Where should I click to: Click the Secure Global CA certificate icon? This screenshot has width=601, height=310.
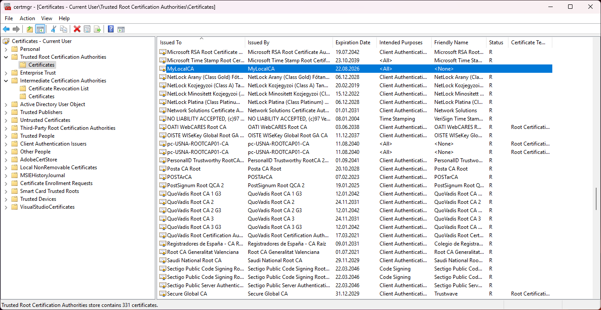click(163, 294)
